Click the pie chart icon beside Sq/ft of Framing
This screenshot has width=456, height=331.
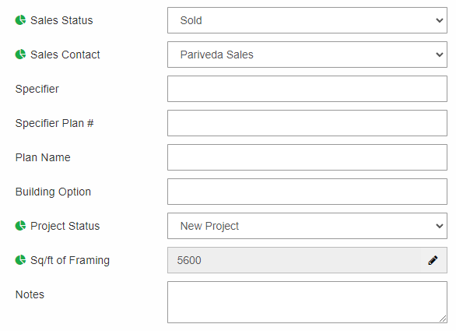pyautogui.click(x=20, y=260)
